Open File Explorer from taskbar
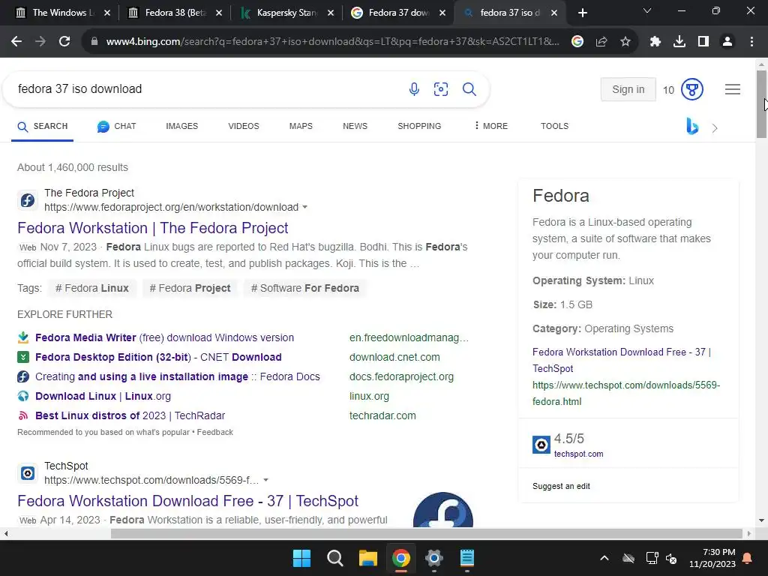Screen dimensions: 768x576 point(367,558)
